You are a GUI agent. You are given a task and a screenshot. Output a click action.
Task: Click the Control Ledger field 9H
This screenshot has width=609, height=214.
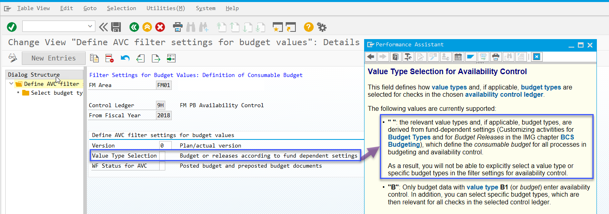[x=160, y=105]
